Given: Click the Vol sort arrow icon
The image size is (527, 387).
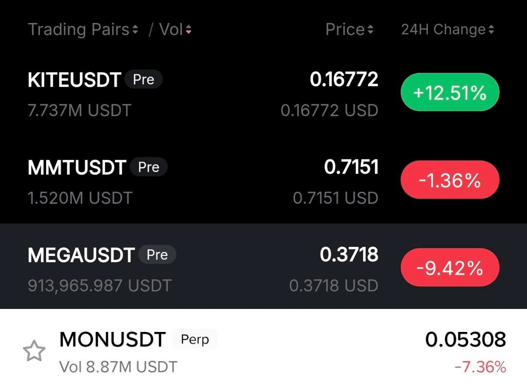Looking at the screenshot, I should (x=189, y=30).
